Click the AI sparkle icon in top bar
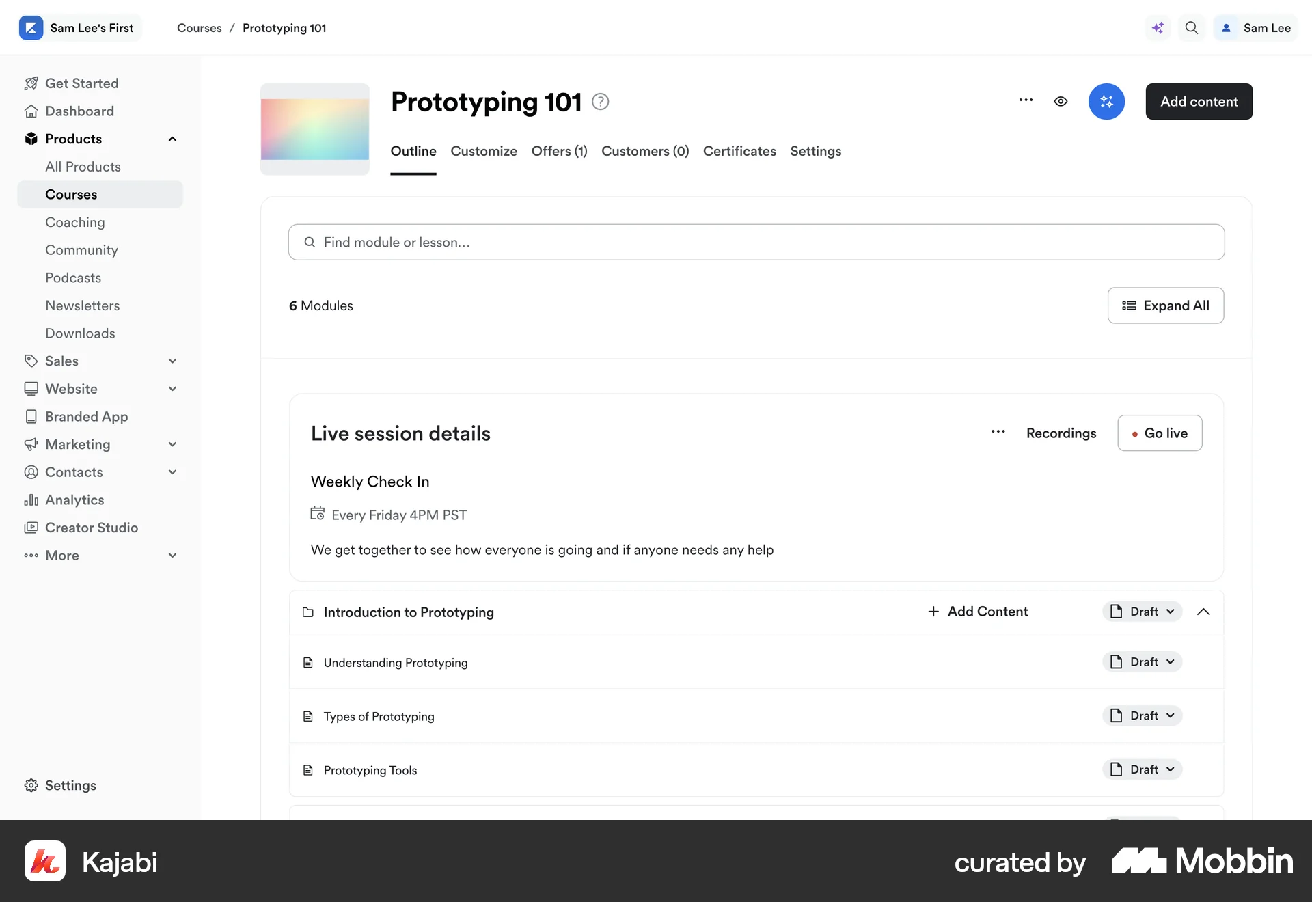This screenshot has height=902, width=1312. click(1158, 28)
